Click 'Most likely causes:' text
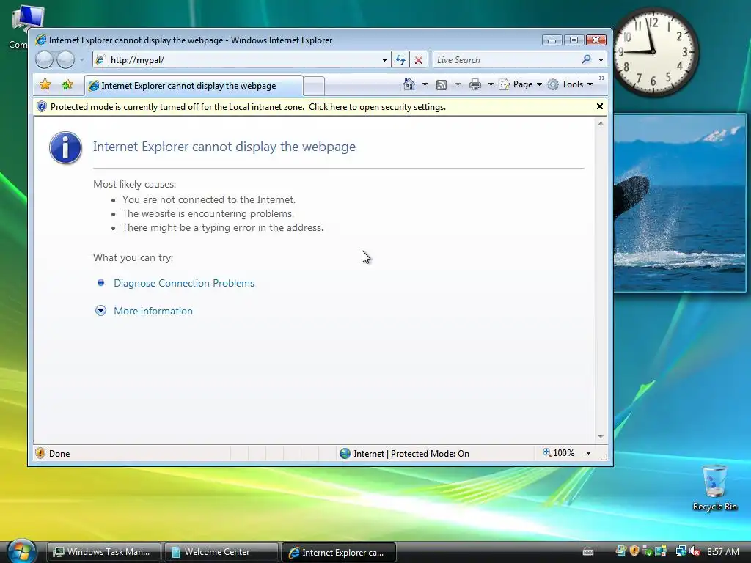The width and height of the screenshot is (751, 563). point(135,184)
